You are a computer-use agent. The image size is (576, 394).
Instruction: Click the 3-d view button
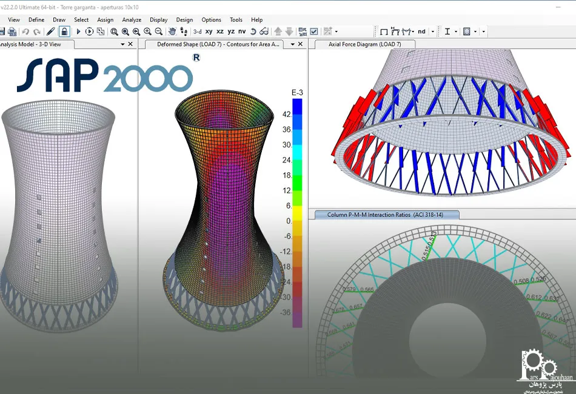(x=197, y=32)
